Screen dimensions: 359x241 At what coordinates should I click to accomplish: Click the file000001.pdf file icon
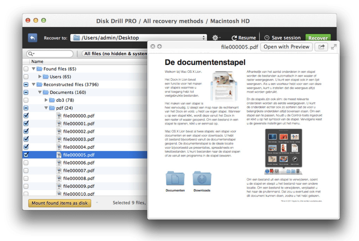point(59,123)
